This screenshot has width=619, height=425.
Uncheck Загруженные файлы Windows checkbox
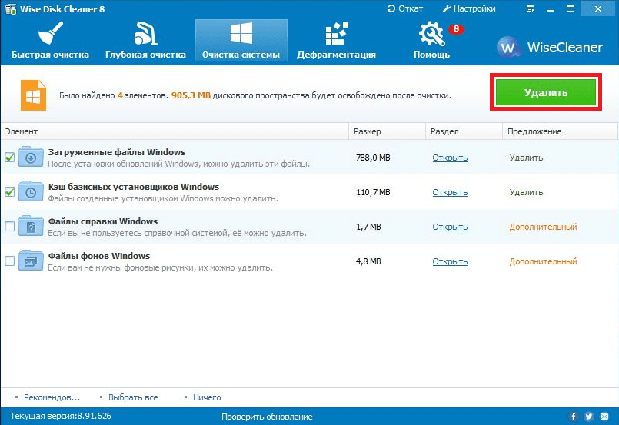9,158
